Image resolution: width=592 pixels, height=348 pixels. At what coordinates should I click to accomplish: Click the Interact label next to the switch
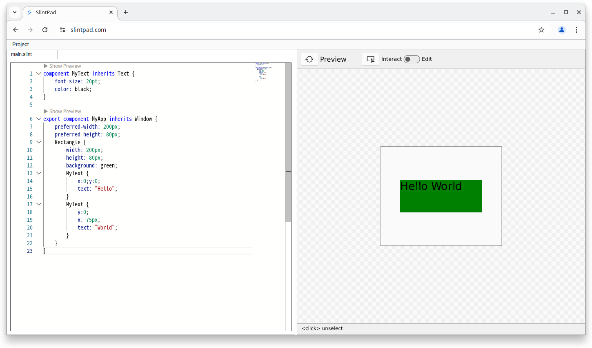392,59
